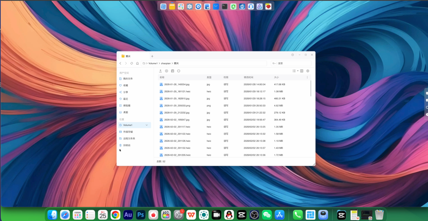This screenshot has width=428, height=221.
Task: Launch Adobe Audition from macOS dock
Action: point(128,215)
